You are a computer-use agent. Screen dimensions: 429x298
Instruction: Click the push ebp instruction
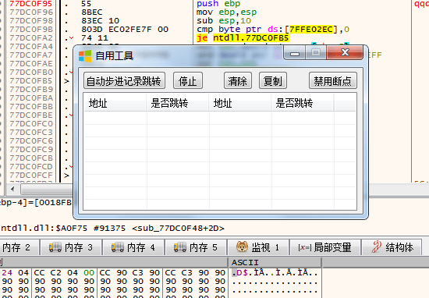pyautogui.click(x=218, y=4)
